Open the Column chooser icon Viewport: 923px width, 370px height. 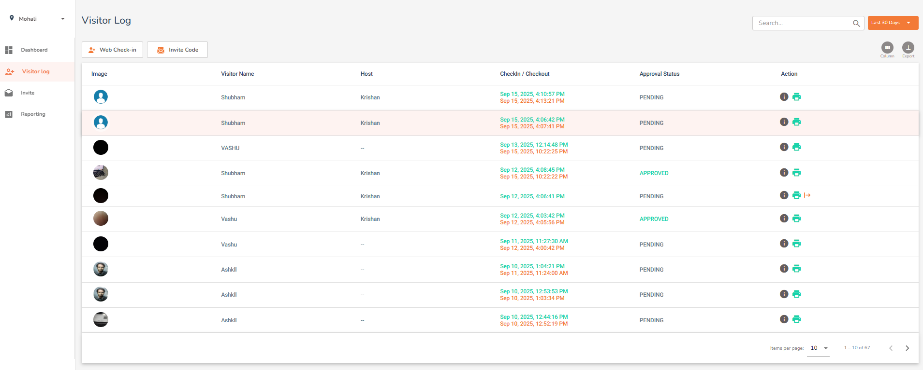[x=887, y=47]
